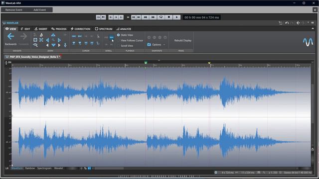Open the Correction ribbon tab
Screen dimensions: 319x179
coord(80,29)
